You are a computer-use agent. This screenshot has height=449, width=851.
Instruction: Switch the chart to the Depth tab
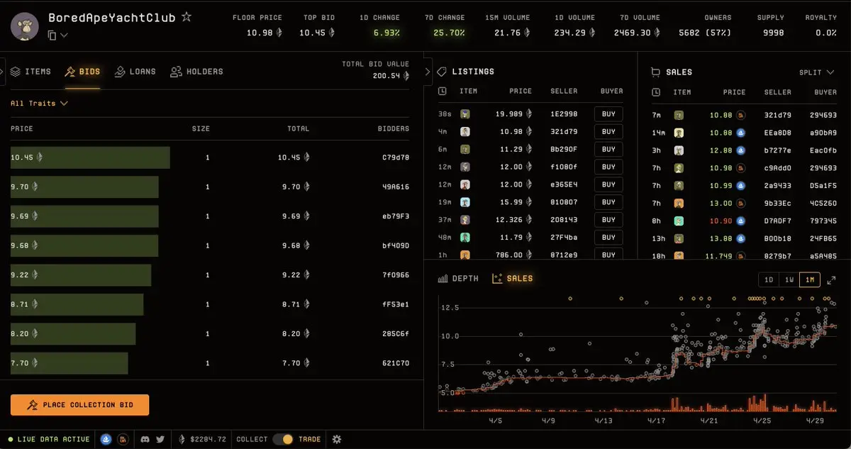(458, 279)
